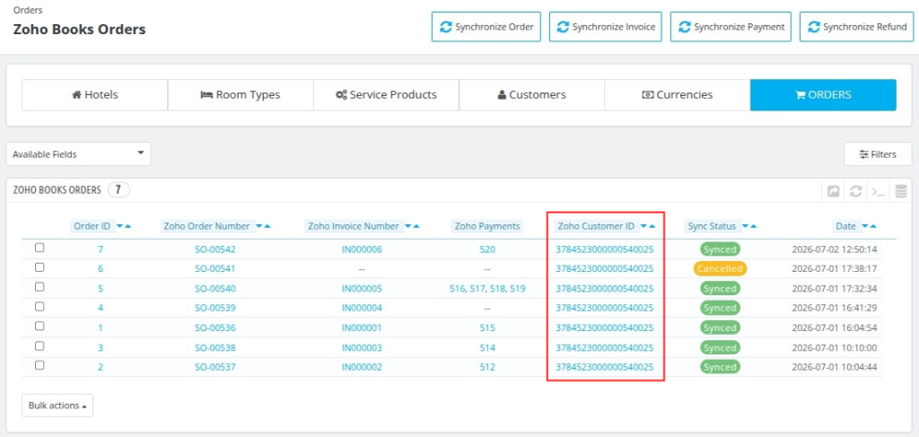Click the date 2026-07-02 12:50:14
Screen dimensions: 919x437
click(834, 249)
